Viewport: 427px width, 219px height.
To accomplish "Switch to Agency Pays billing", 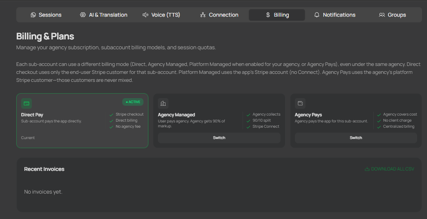I will coord(356,138).
